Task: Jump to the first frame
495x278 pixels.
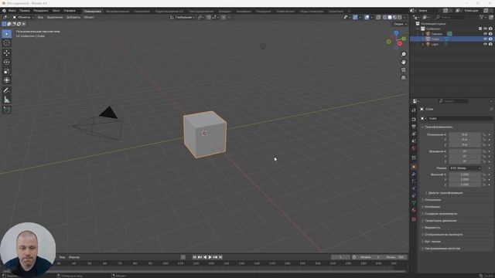Action: [194, 257]
